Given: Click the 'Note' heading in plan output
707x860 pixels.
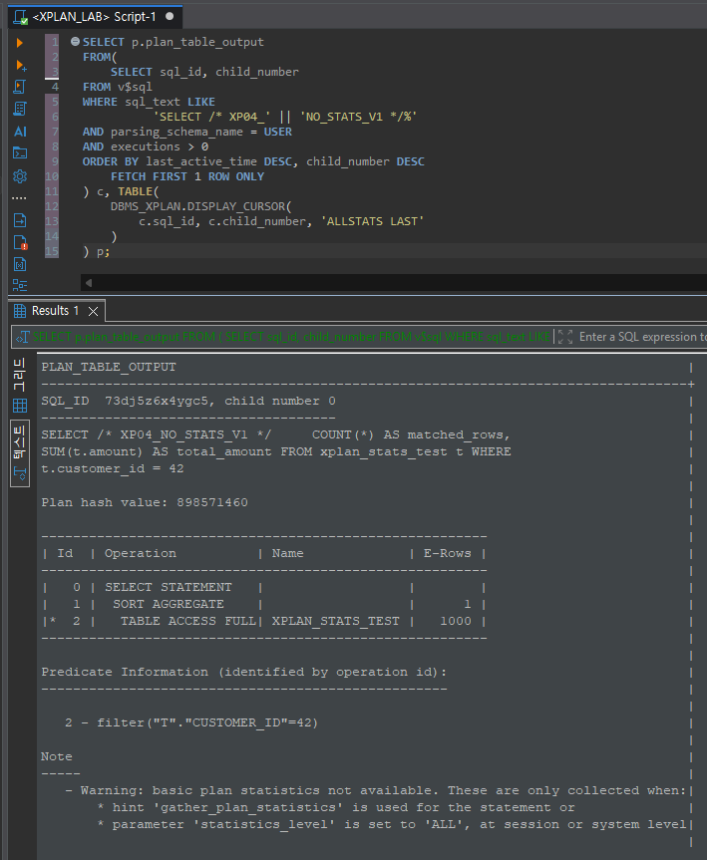Looking at the screenshot, I should tap(56, 756).
